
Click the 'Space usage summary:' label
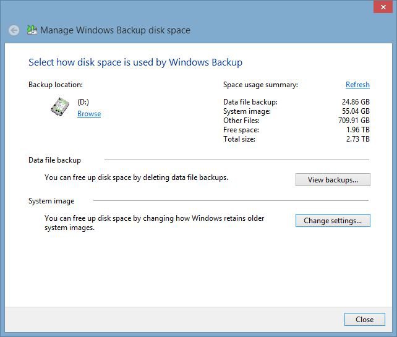click(260, 85)
